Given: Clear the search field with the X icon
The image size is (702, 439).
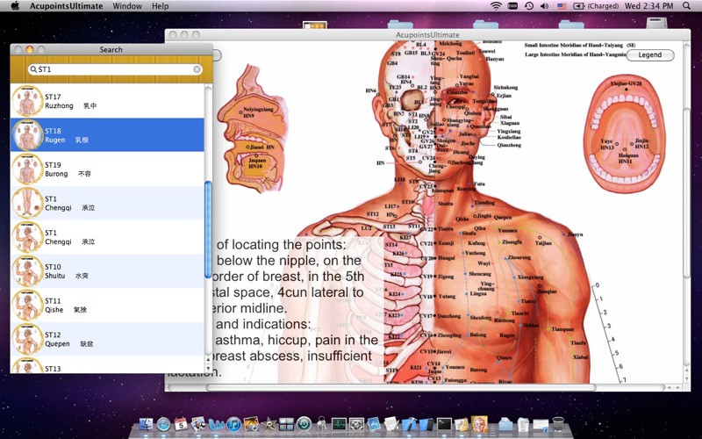Looking at the screenshot, I should [197, 69].
